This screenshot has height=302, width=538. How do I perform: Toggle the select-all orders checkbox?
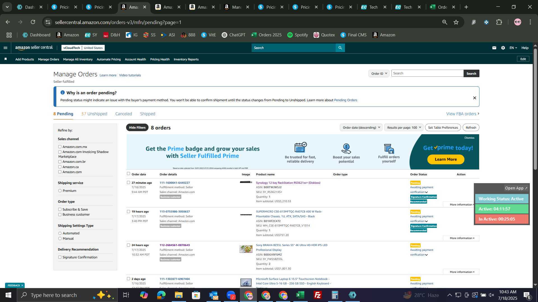128,174
